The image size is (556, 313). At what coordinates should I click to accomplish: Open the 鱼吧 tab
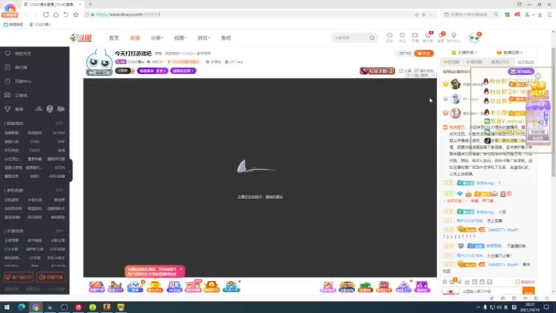pos(226,38)
